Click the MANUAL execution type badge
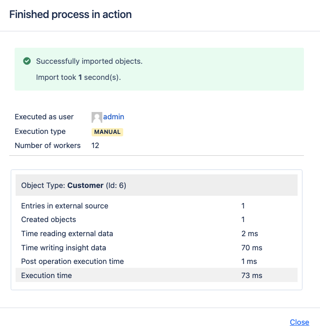Viewport: 320px width, 336px height. coord(108,131)
